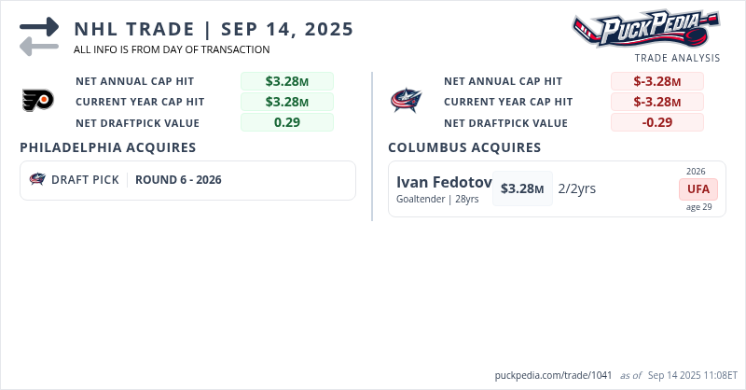This screenshot has height=390, width=746.
Task: Click the trade arrows icon
Action: click(39, 36)
